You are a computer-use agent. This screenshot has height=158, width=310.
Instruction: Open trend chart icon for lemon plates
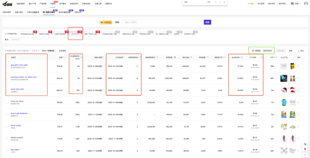[298, 127]
